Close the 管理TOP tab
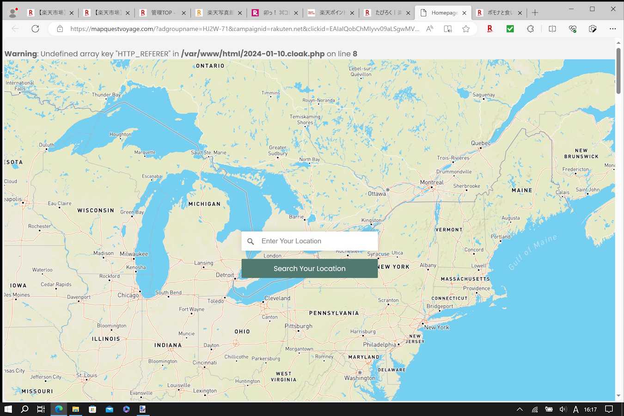 click(184, 13)
